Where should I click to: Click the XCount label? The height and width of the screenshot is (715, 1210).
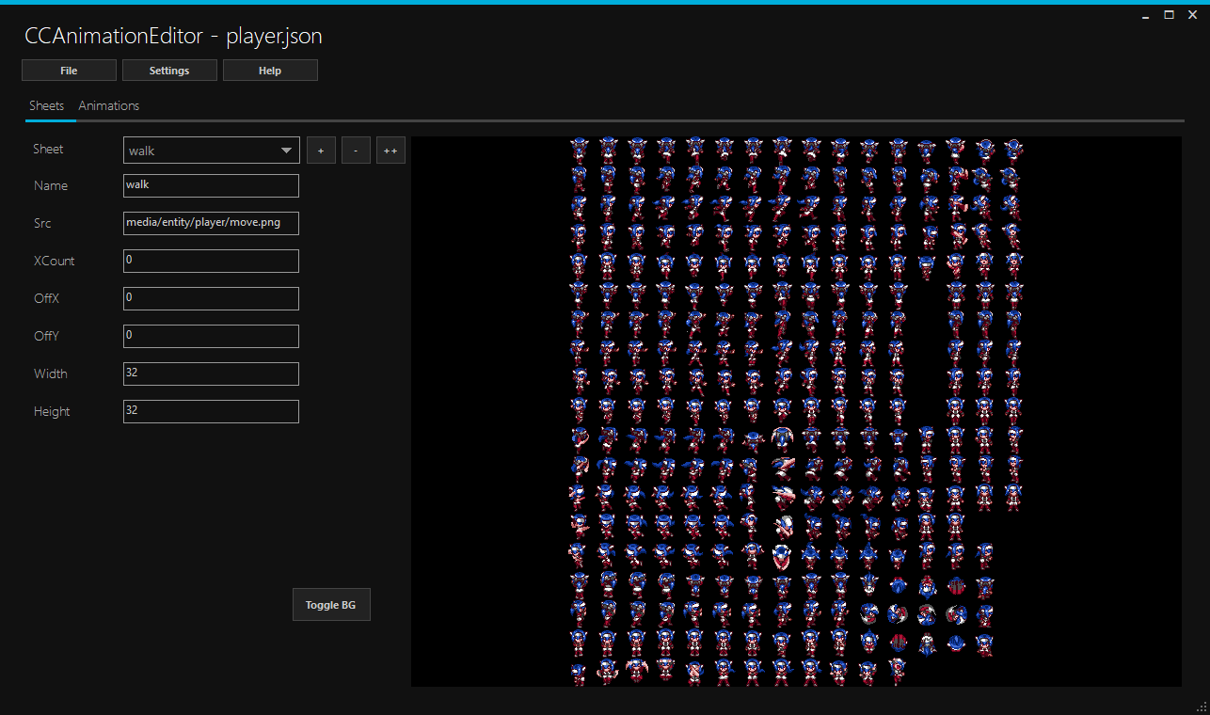point(54,261)
